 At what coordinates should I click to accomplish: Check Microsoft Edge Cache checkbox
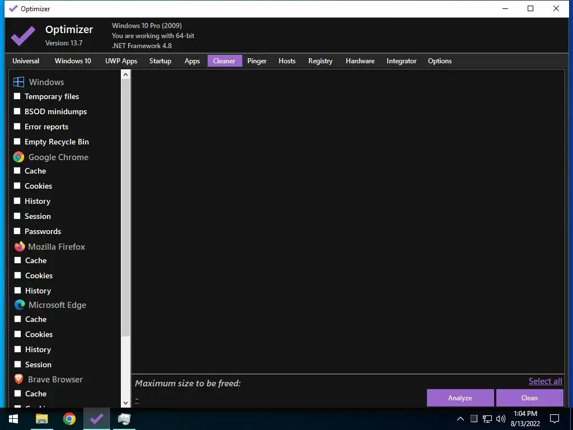pyautogui.click(x=17, y=319)
